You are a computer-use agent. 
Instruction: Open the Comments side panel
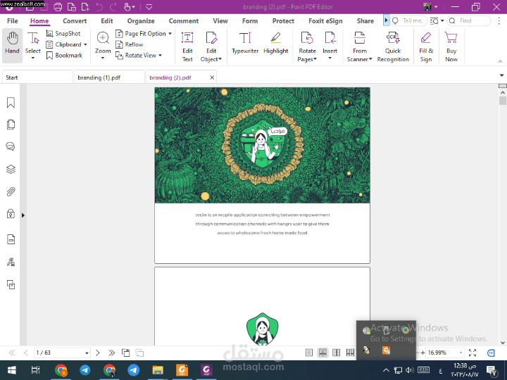click(11, 146)
